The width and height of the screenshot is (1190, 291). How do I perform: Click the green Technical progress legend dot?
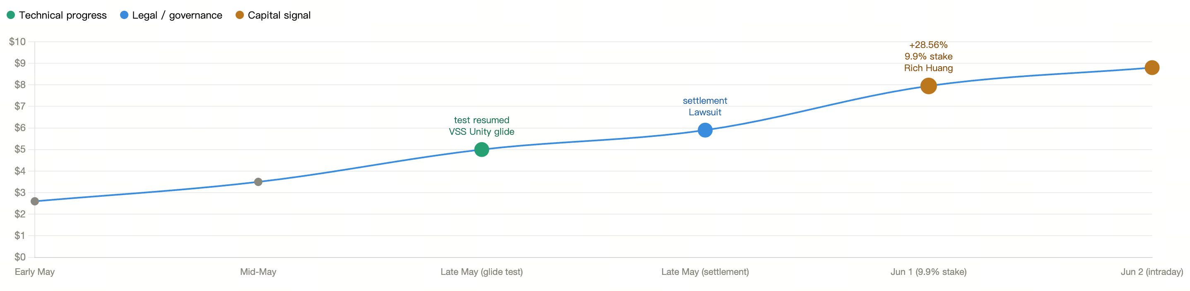pos(11,15)
